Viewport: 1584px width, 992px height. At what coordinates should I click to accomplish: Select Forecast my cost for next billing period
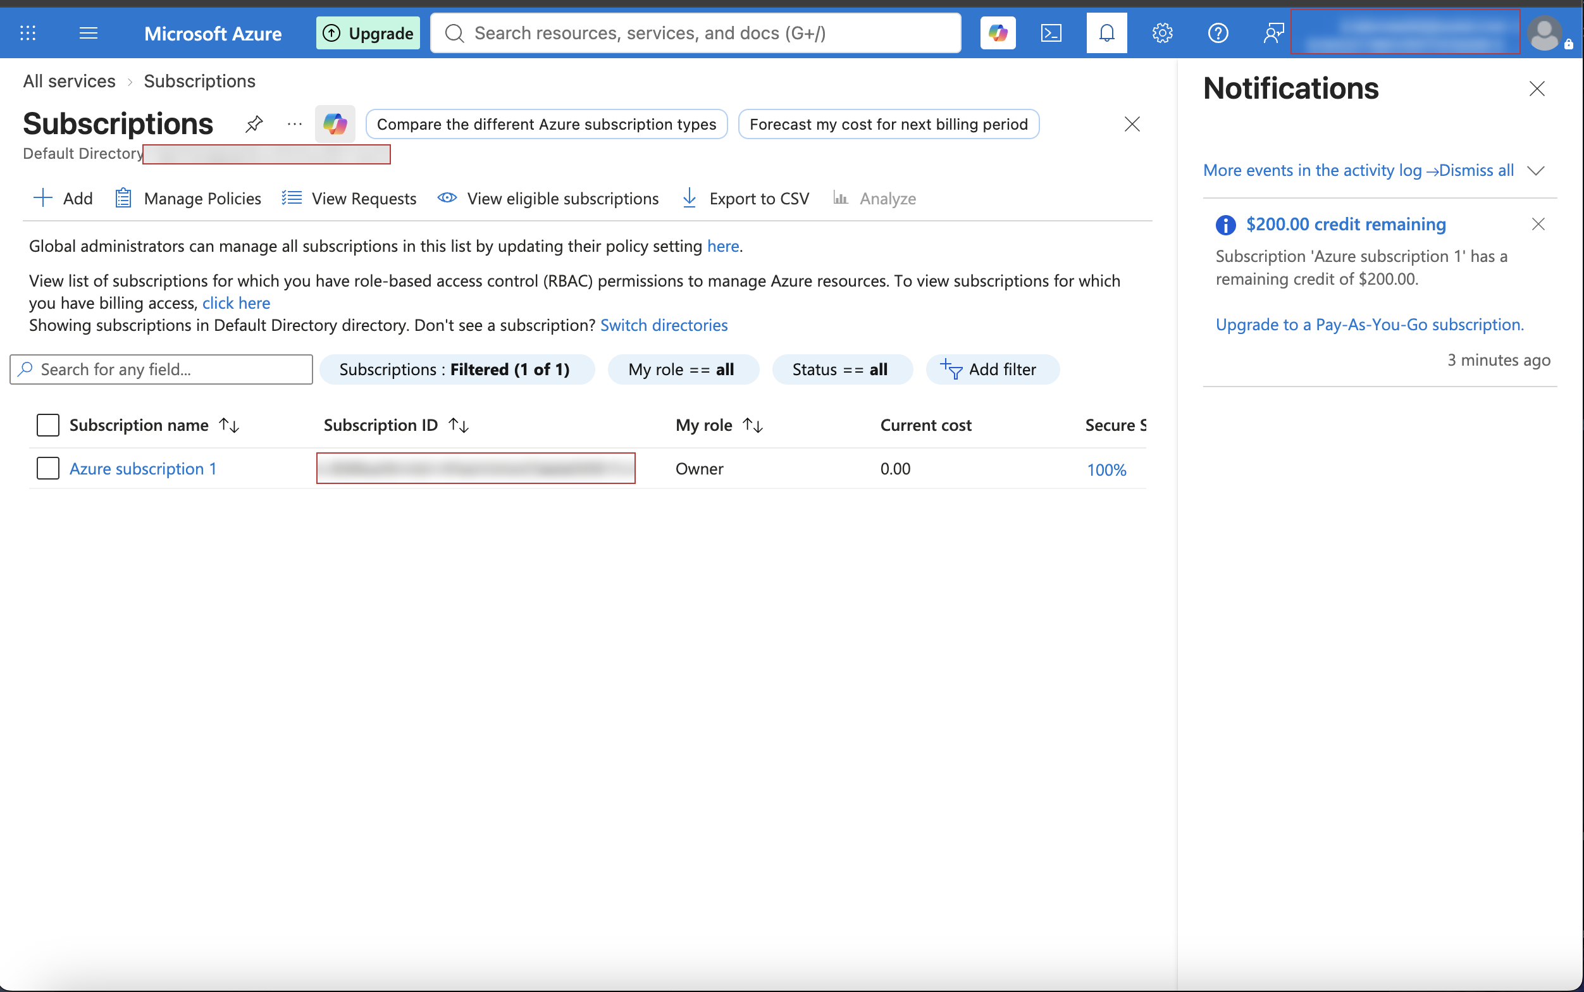click(x=889, y=124)
